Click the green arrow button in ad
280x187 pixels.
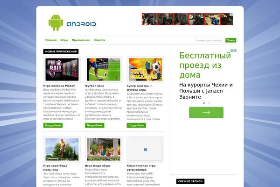pyautogui.click(x=206, y=113)
